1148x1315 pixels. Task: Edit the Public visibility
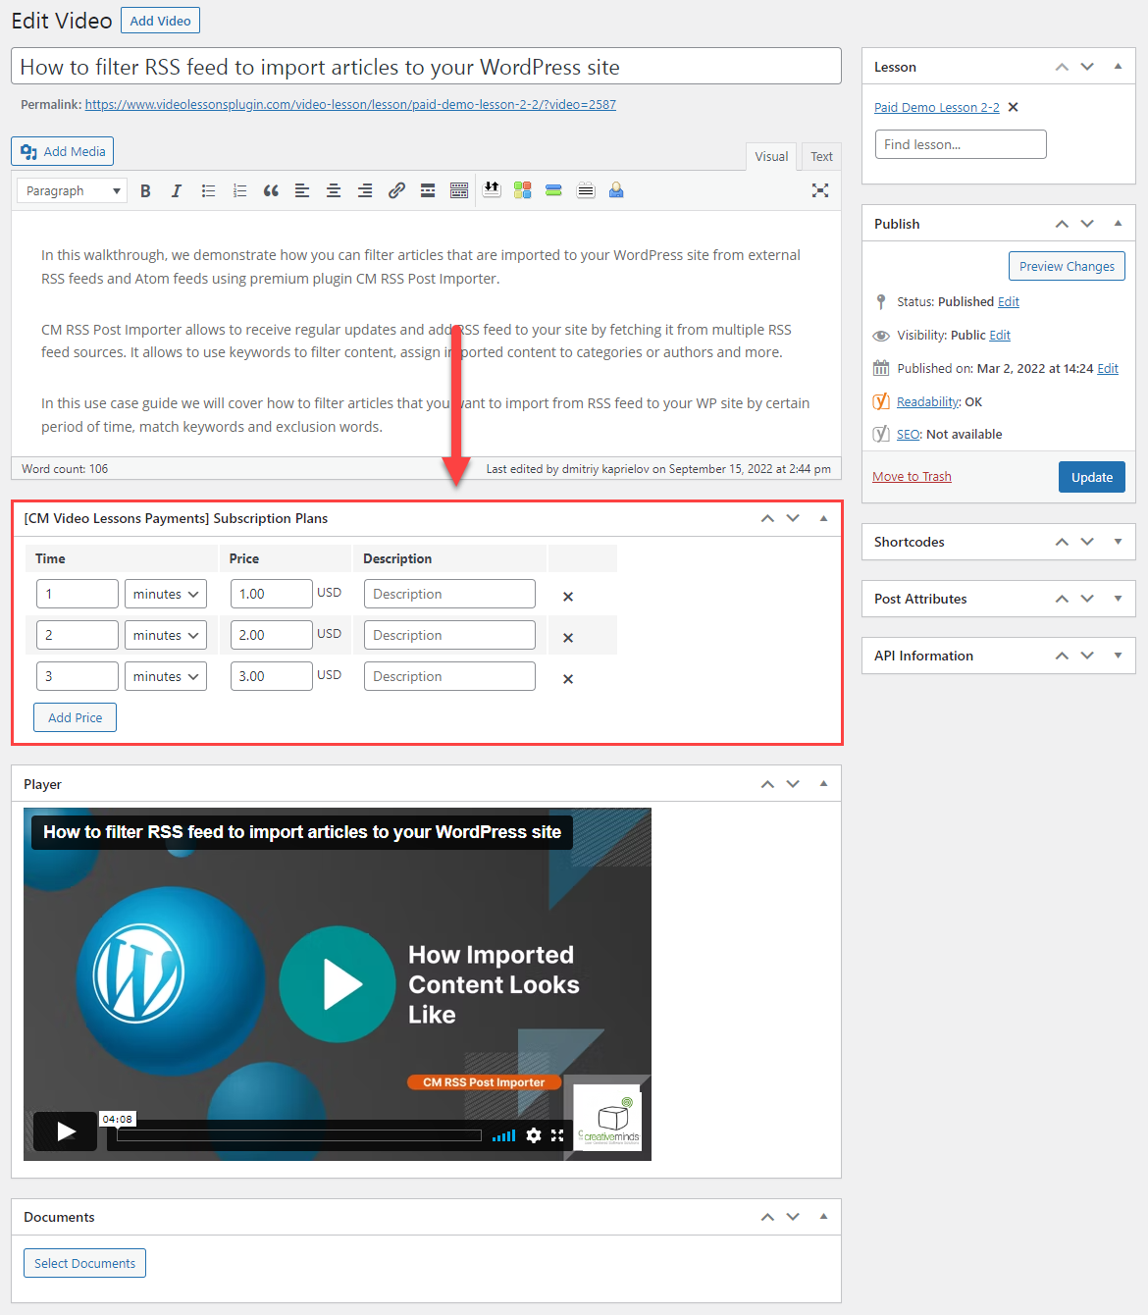[1000, 336]
